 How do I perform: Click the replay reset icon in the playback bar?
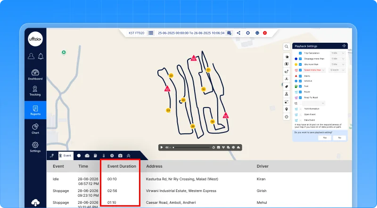click(213, 147)
